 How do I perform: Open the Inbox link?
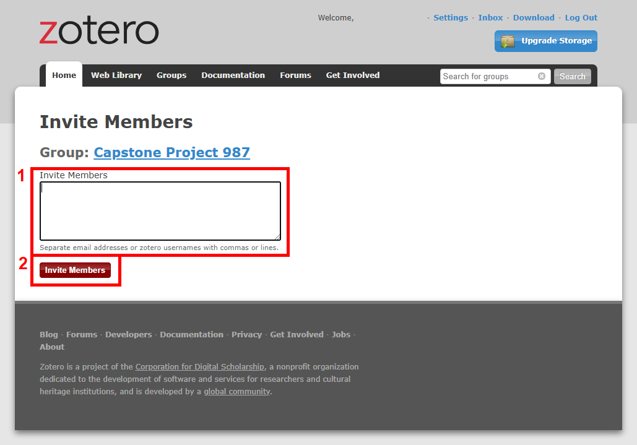pyautogui.click(x=490, y=18)
